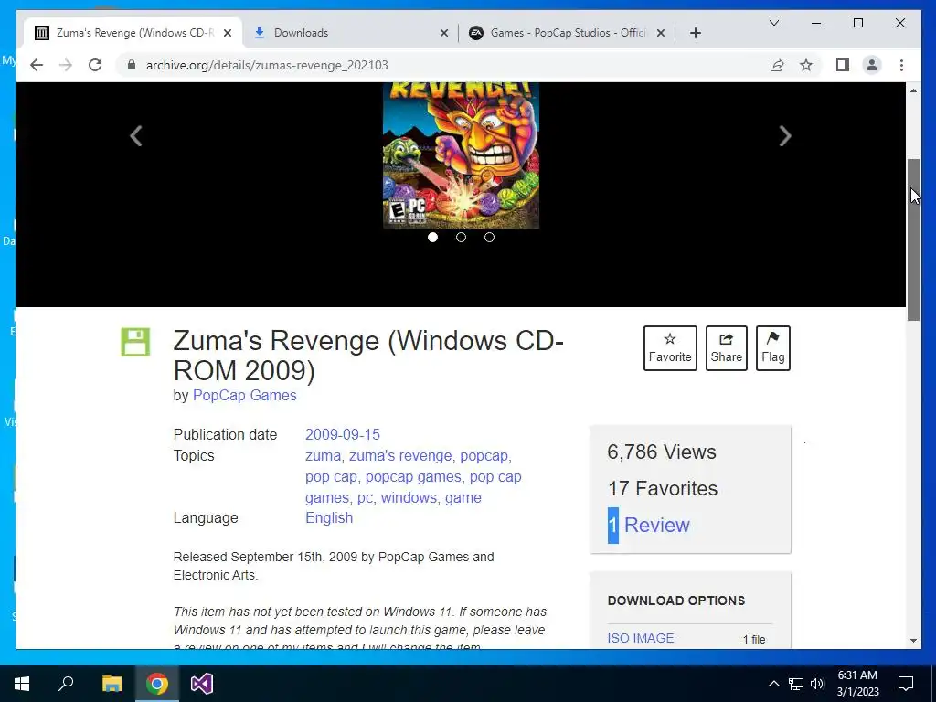Click the Chrome taskbar icon
936x702 pixels.
[157, 684]
